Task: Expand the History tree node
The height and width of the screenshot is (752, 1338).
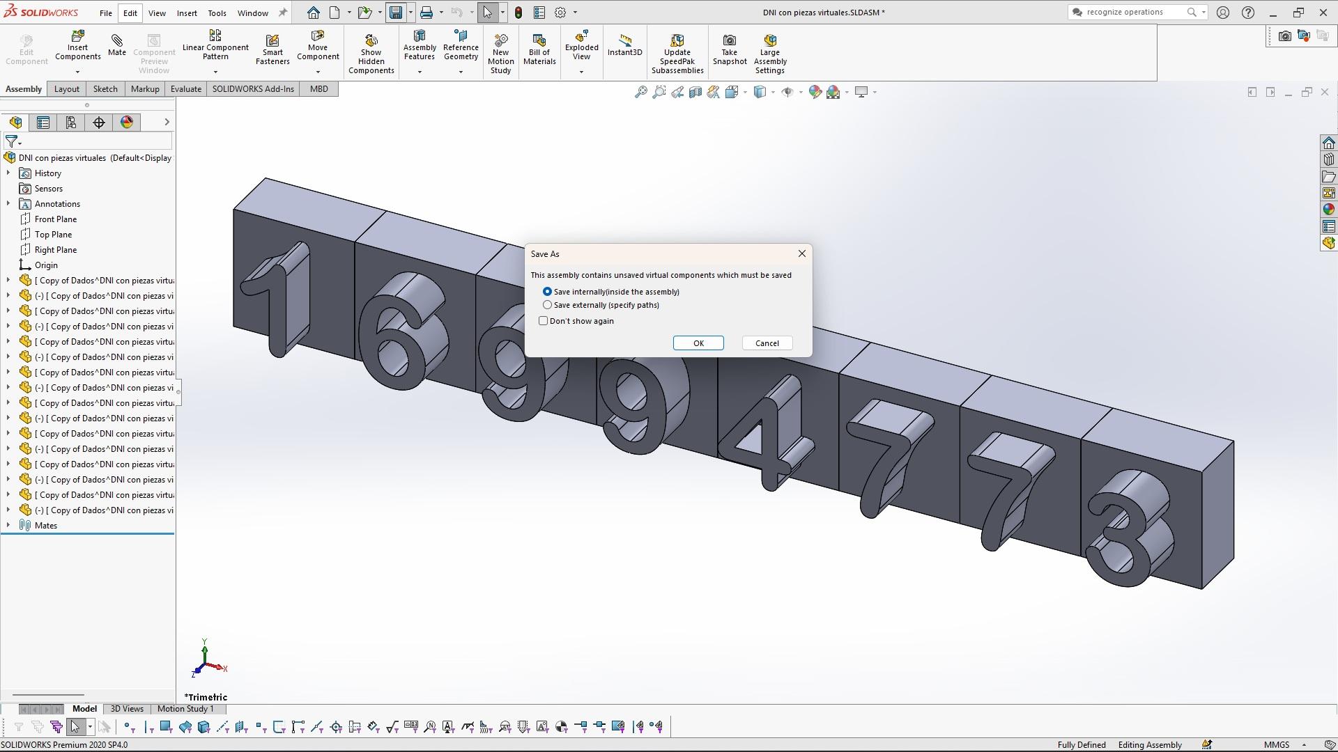Action: tap(8, 173)
